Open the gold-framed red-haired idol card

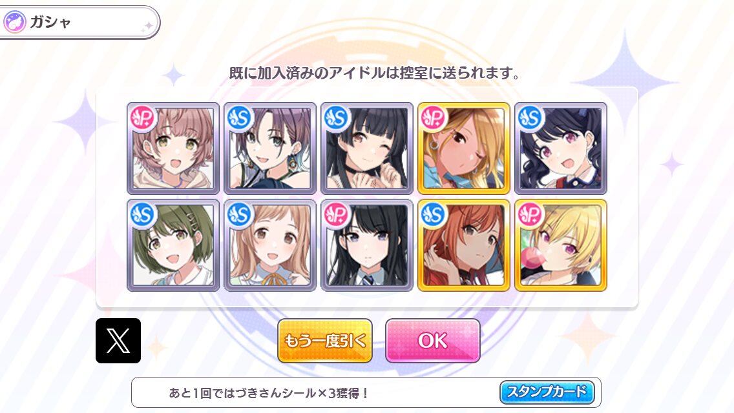pyautogui.click(x=464, y=245)
